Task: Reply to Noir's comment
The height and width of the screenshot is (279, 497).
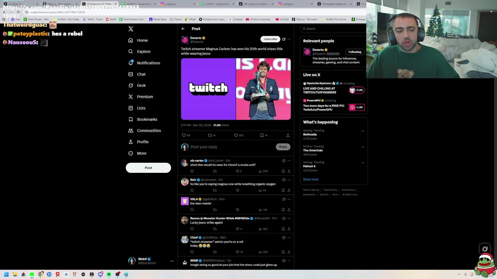Action: (192, 190)
